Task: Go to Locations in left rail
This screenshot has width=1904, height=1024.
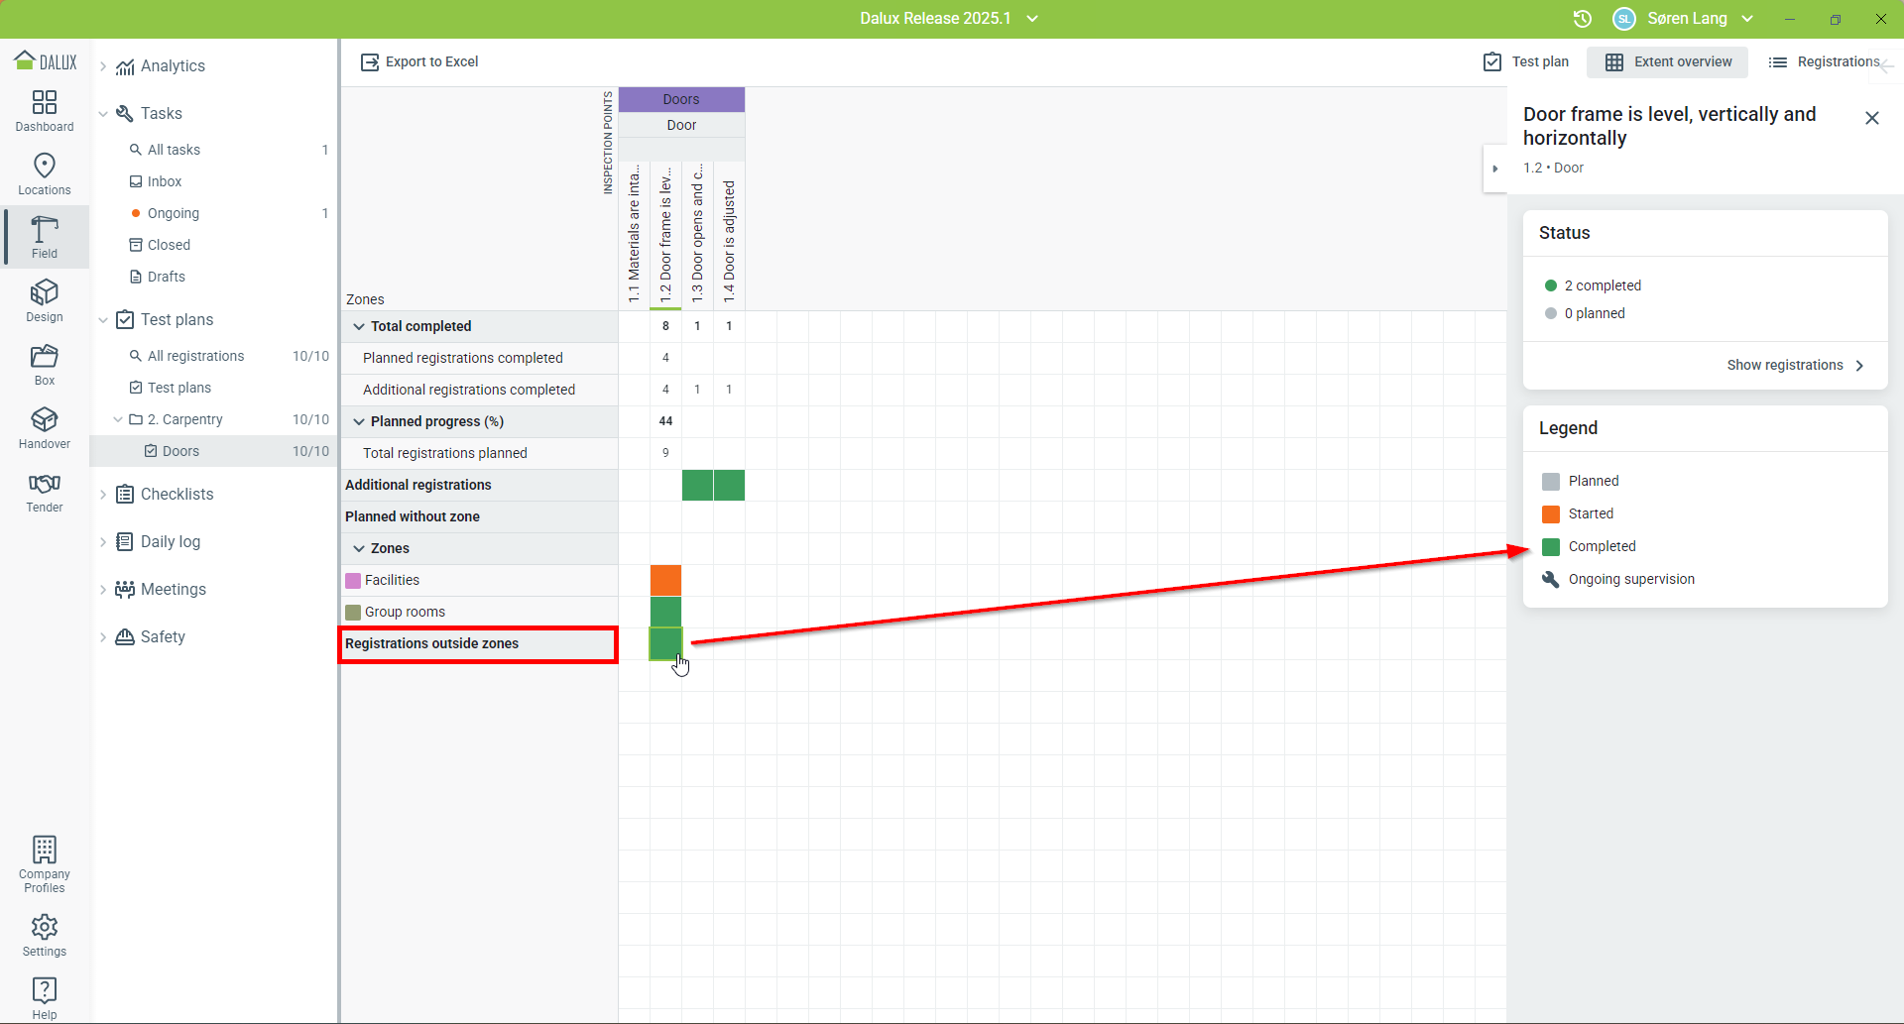Action: pos(45,173)
